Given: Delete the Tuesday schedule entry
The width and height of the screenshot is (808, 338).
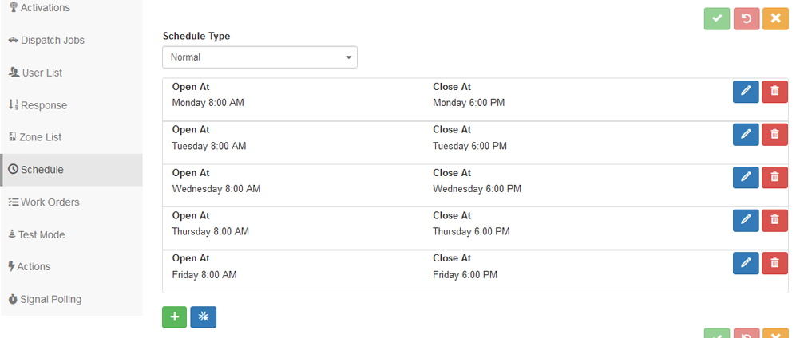Looking at the screenshot, I should [774, 135].
